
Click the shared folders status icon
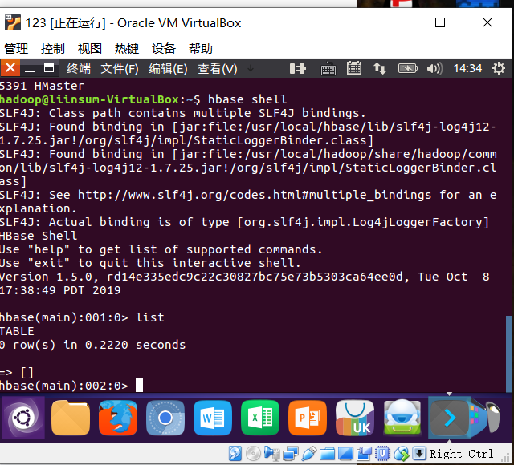point(327,454)
